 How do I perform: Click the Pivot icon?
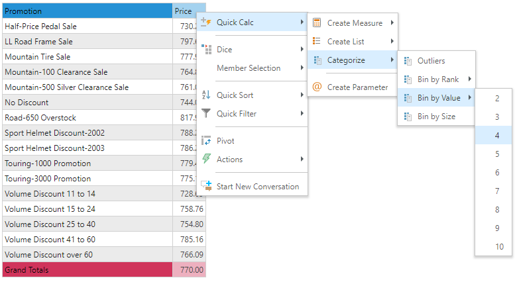(205, 141)
